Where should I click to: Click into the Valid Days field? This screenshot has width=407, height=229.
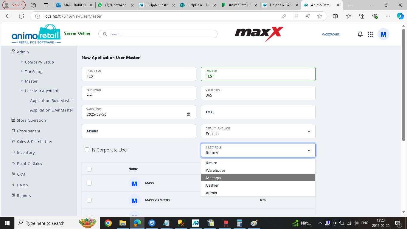258,93
